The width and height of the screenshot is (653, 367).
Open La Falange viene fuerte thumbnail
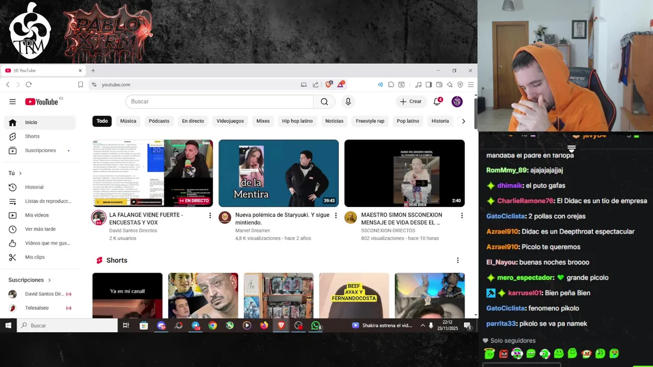point(153,173)
